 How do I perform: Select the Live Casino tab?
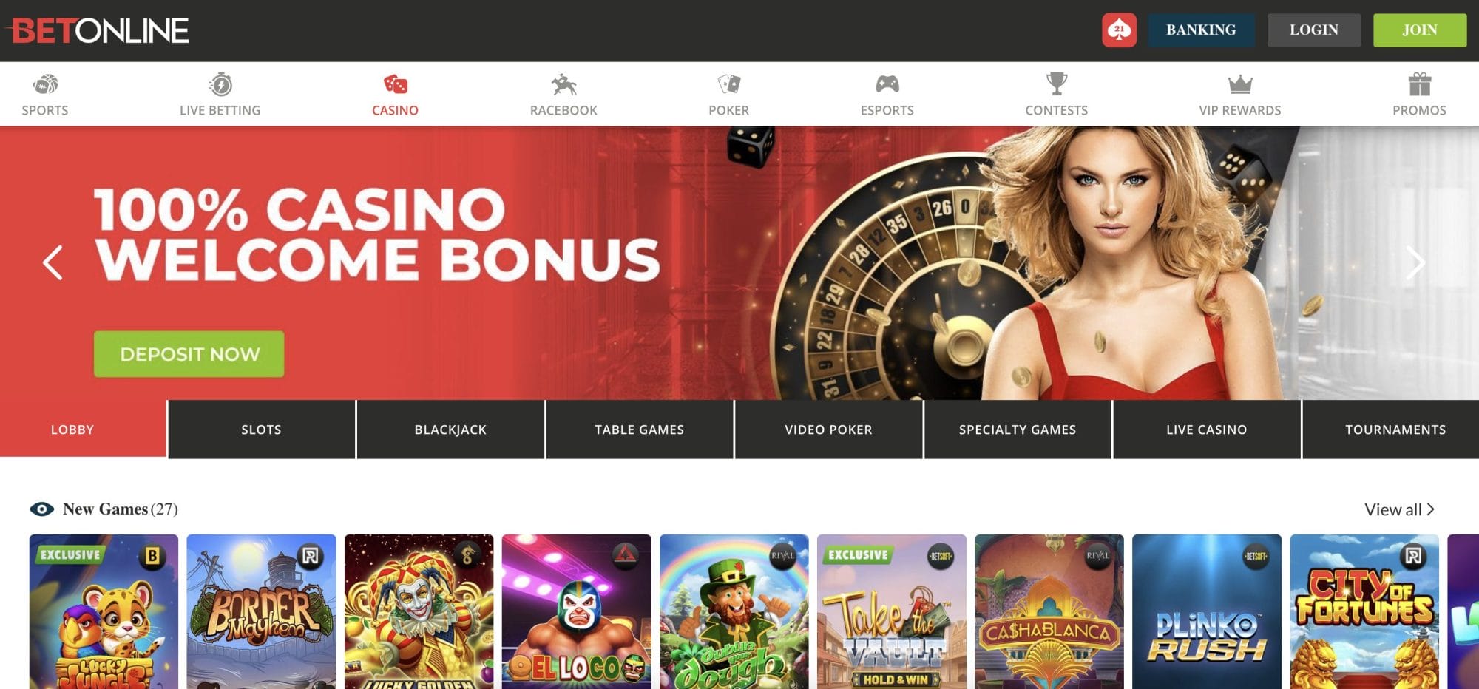tap(1206, 430)
